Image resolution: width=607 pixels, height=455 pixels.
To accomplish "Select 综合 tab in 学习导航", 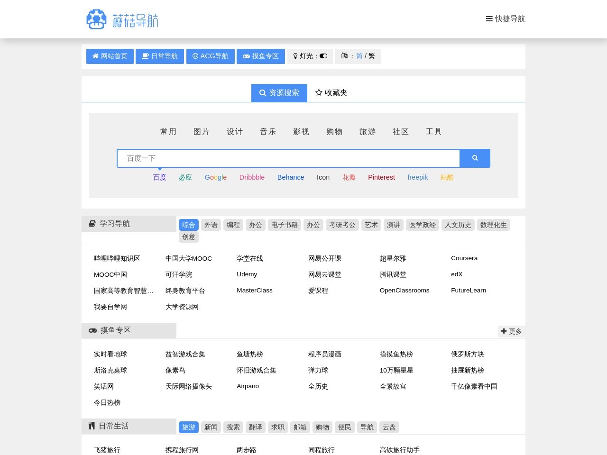I will (189, 225).
